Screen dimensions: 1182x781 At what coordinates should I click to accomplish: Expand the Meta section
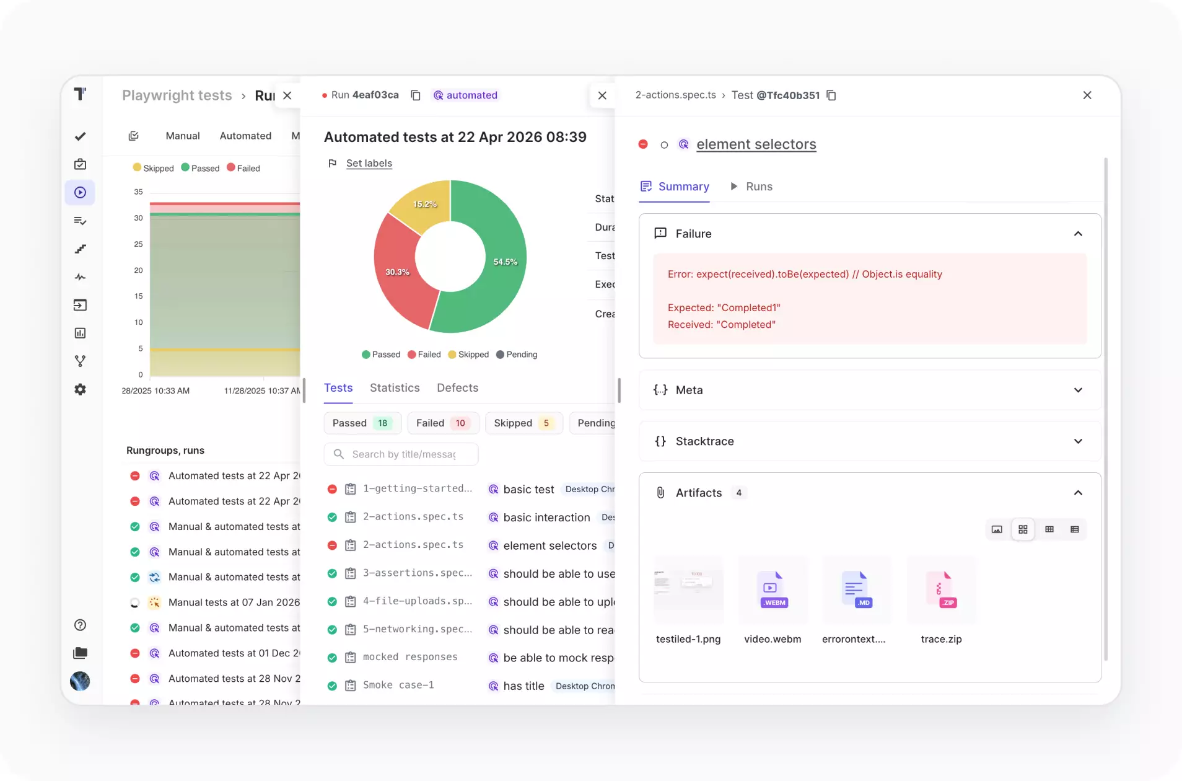(1078, 390)
